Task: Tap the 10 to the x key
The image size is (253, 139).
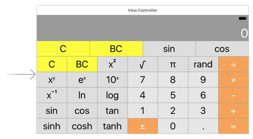Action: click(112, 80)
